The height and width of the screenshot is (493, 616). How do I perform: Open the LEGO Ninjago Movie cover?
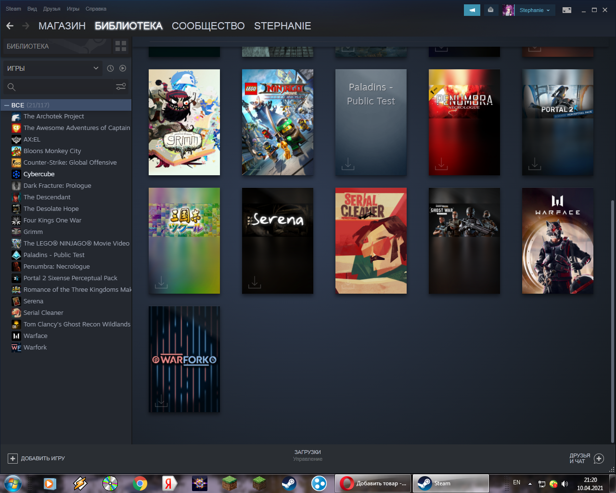278,122
